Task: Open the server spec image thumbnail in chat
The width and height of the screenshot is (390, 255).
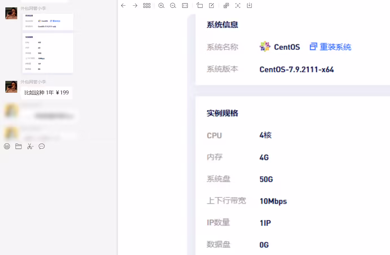Action: click(48, 43)
